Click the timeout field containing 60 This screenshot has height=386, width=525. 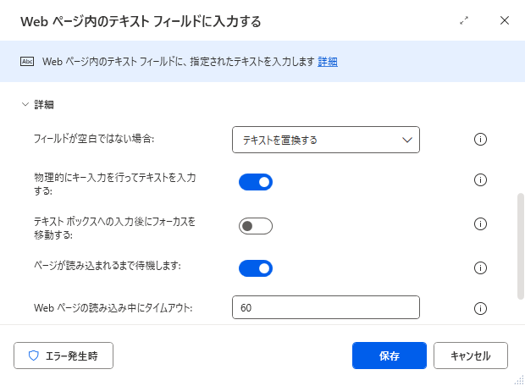(x=326, y=307)
